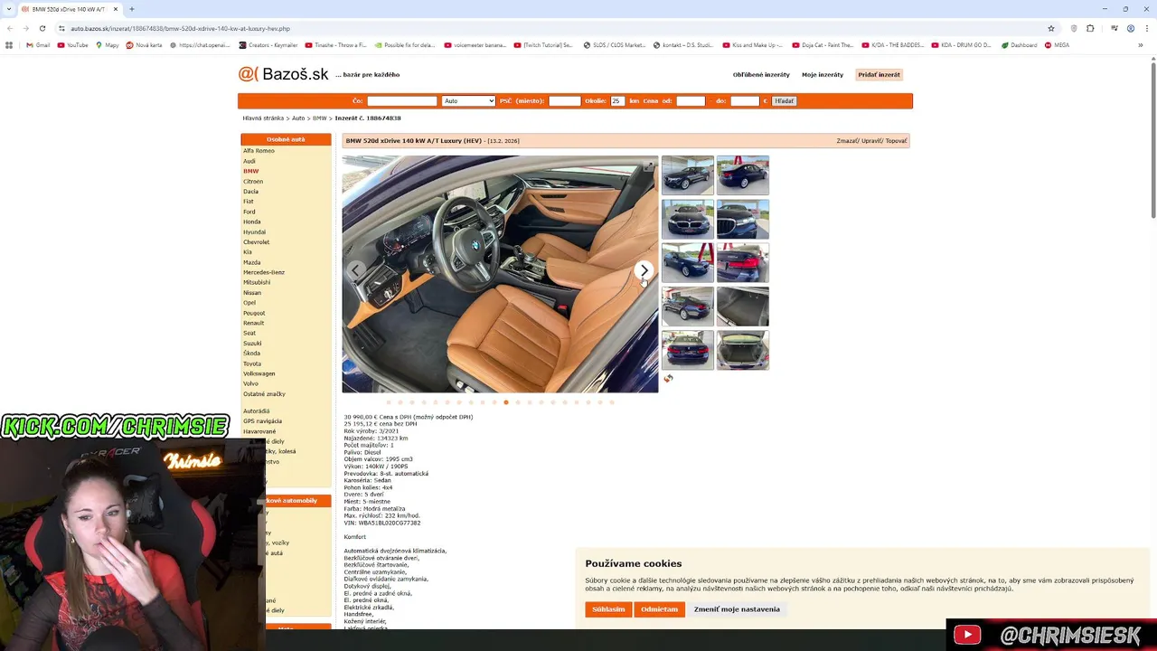Viewport: 1157px width, 651px height.
Task: Open Obľúbené inzeráty
Action: [761, 75]
